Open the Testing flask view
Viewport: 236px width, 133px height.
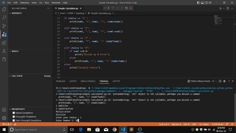[4, 51]
